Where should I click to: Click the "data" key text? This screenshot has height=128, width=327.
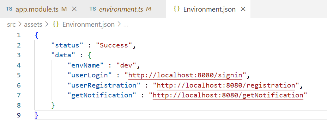tap(63, 55)
